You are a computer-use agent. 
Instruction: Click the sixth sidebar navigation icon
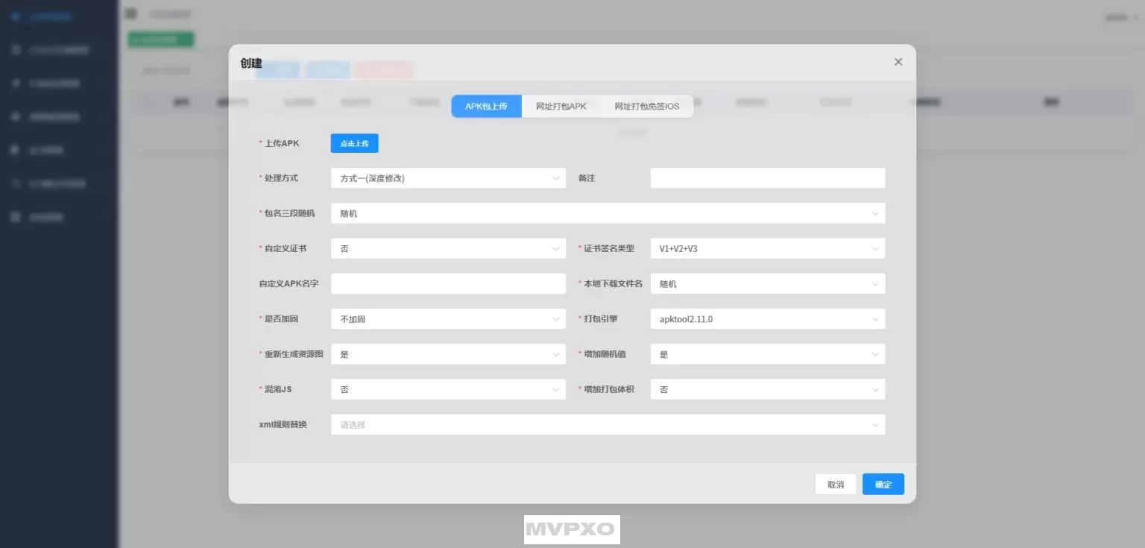pyautogui.click(x=13, y=183)
